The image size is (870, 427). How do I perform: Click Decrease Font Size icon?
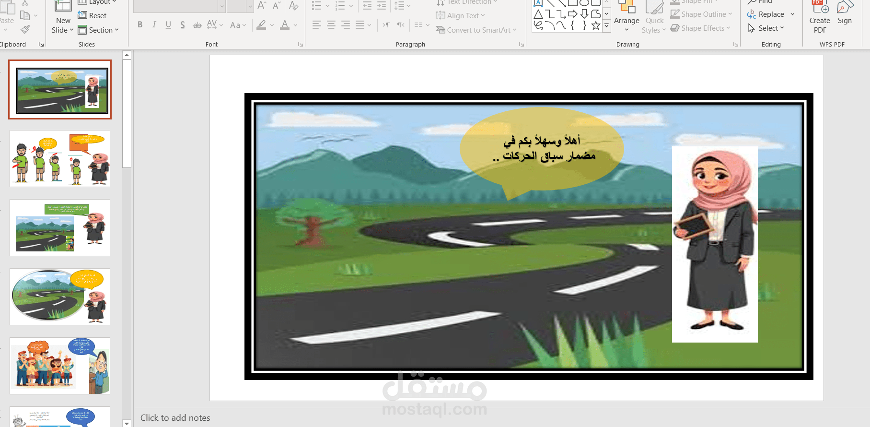[x=277, y=6]
